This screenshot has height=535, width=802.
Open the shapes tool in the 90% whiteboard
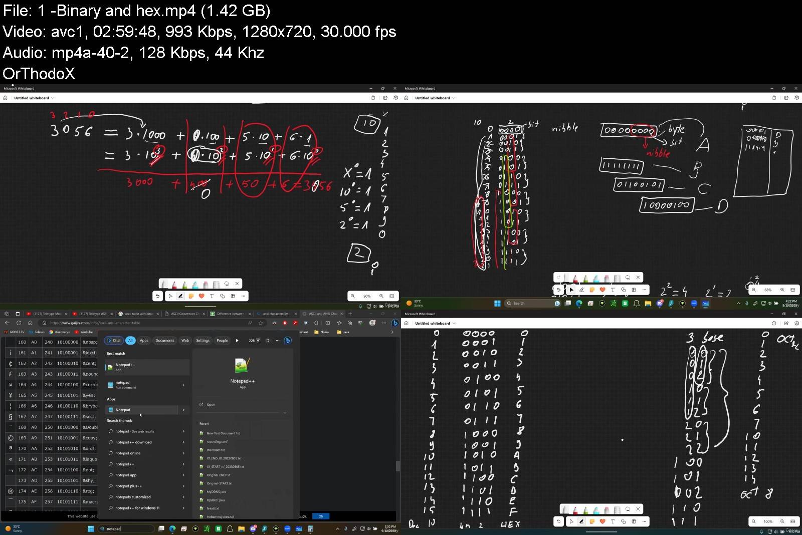222,296
